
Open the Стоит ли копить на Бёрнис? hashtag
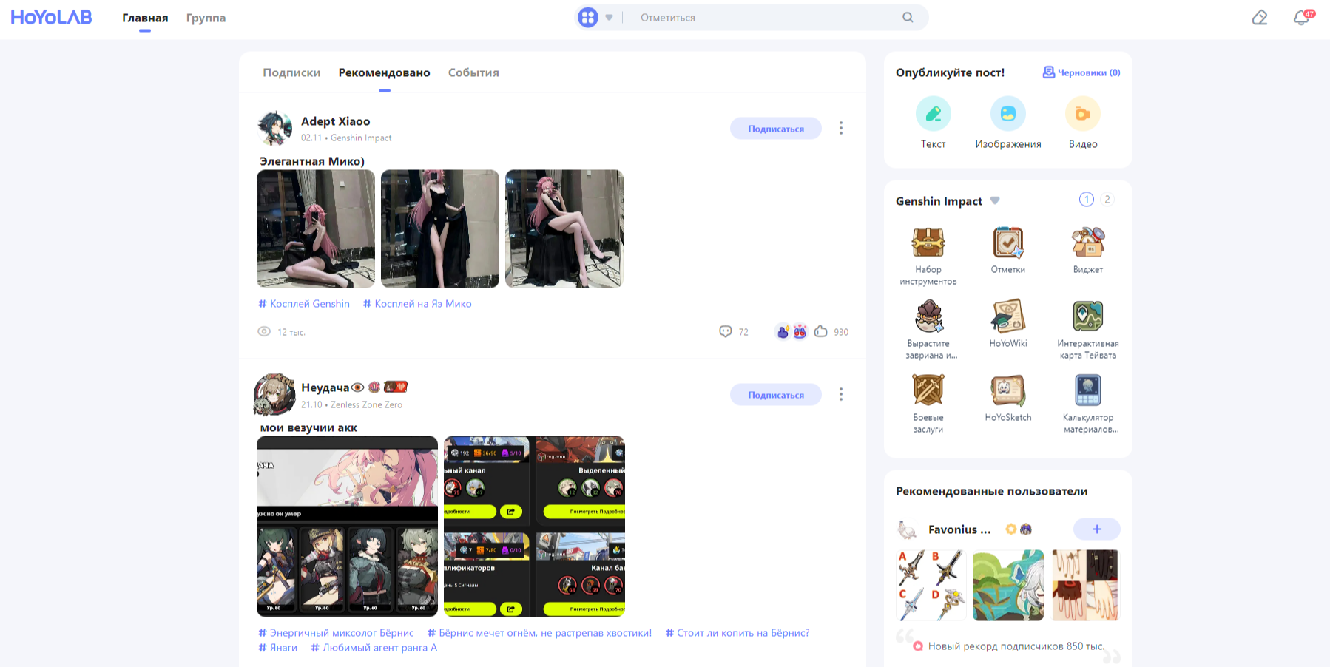(x=737, y=633)
